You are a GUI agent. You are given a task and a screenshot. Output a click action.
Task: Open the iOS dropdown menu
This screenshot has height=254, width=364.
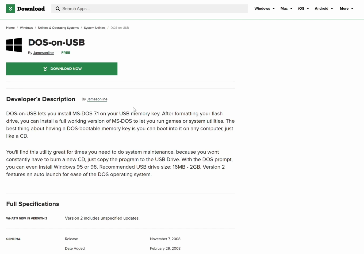click(303, 9)
